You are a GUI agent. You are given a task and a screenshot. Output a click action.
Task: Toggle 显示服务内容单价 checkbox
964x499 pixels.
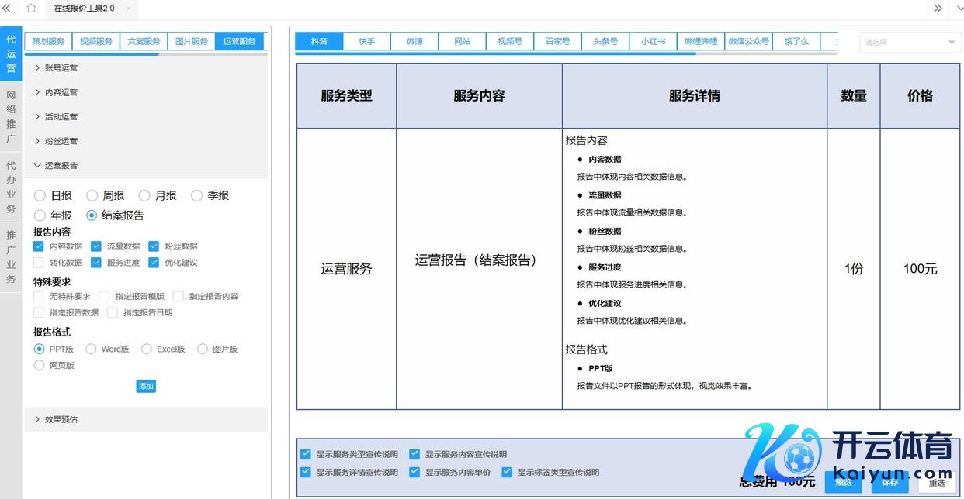click(x=414, y=472)
